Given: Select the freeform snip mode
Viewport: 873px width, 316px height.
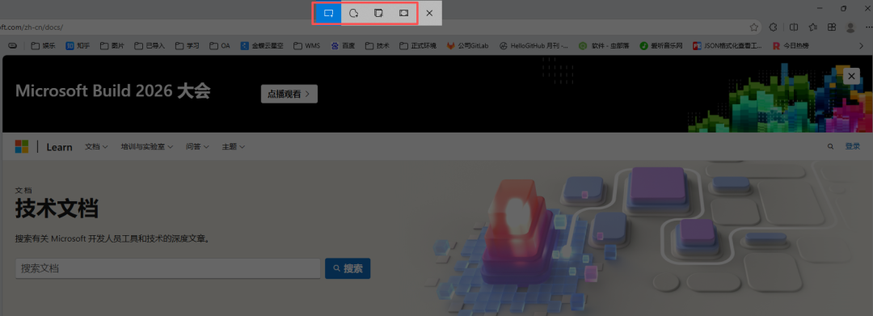Looking at the screenshot, I should tap(353, 13).
